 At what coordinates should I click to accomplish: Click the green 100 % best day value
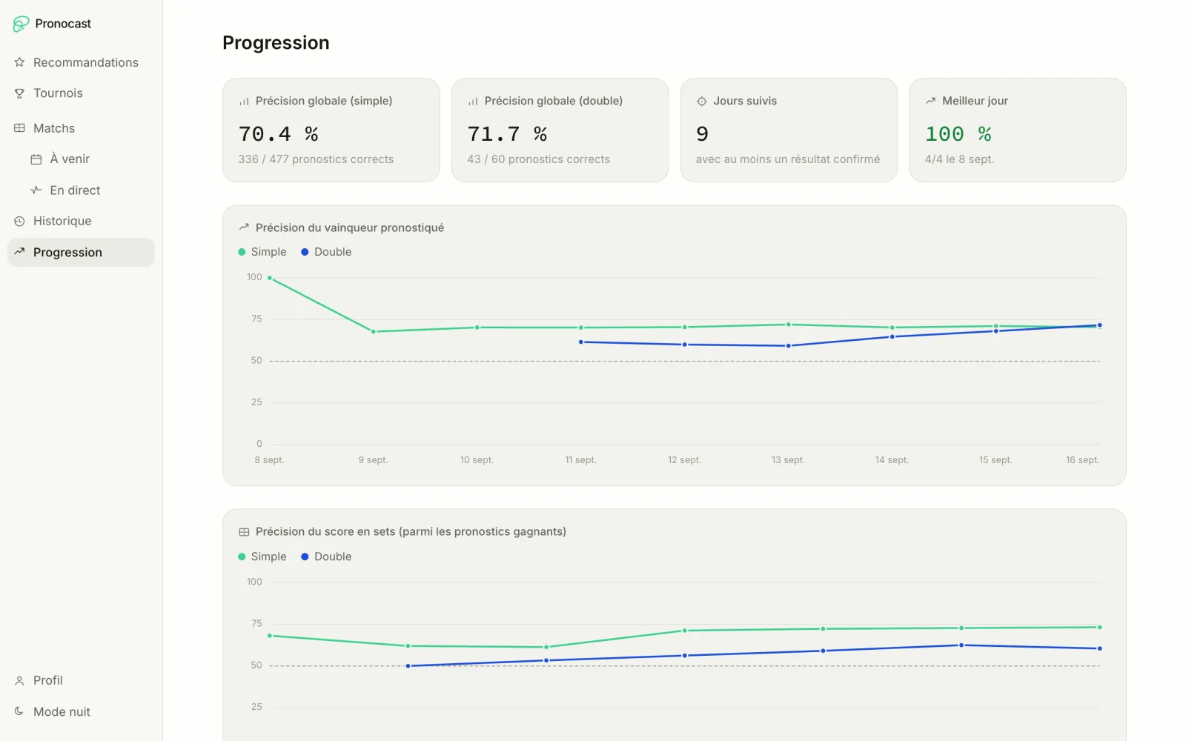point(958,134)
